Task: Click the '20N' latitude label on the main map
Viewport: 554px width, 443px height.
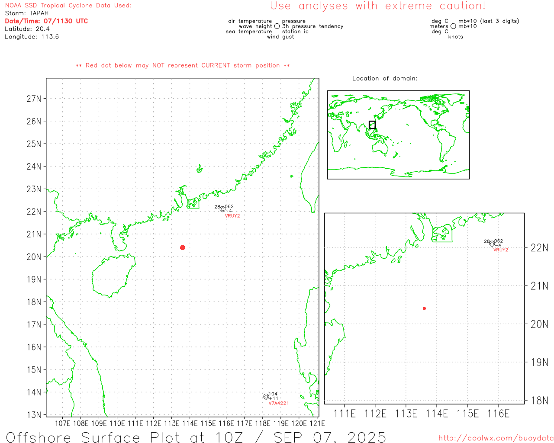Action: pos(34,257)
